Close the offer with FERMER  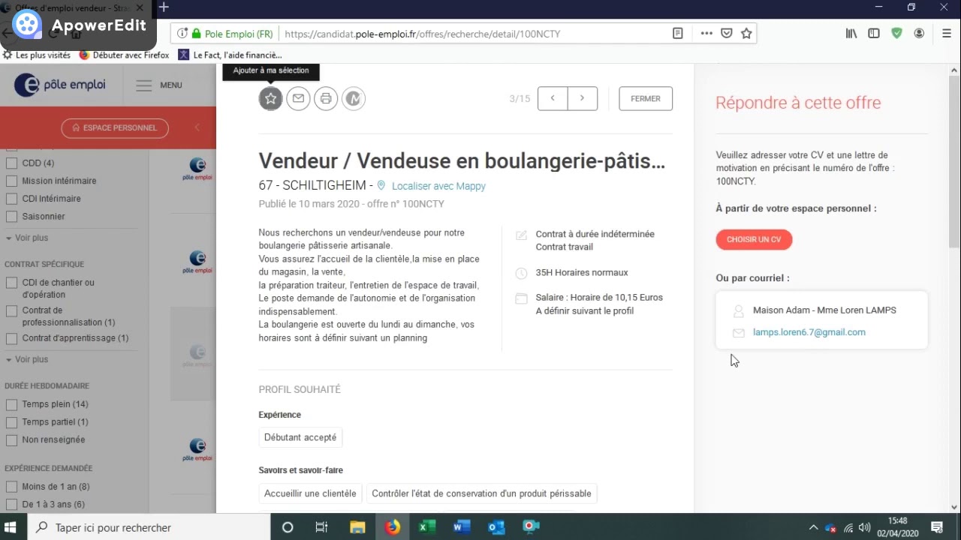pos(646,98)
